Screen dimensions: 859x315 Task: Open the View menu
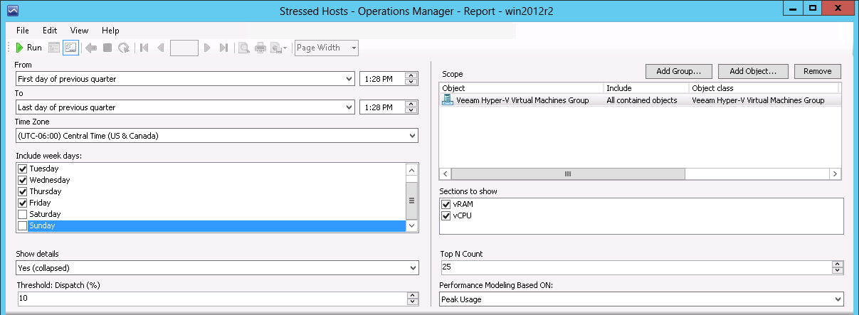(79, 31)
